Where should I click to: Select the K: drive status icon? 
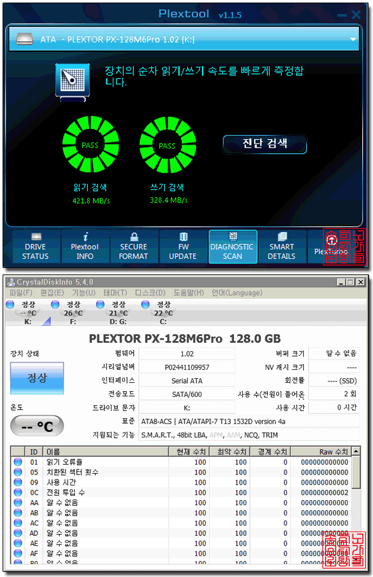pyautogui.click(x=10, y=305)
